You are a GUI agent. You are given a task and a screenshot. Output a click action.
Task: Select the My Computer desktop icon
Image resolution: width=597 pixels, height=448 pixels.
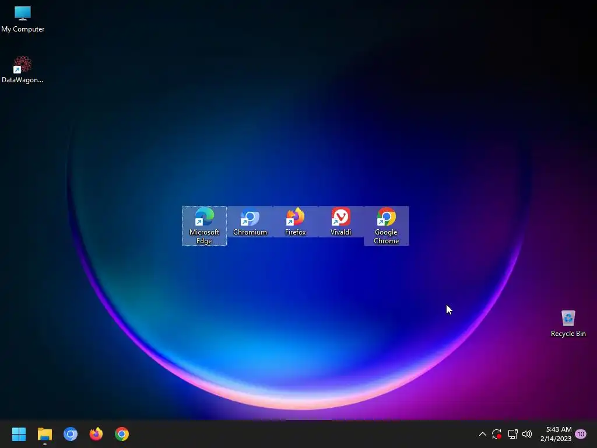coord(23,19)
